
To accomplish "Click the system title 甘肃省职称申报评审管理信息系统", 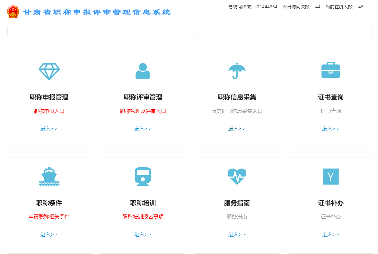I will [96, 12].
